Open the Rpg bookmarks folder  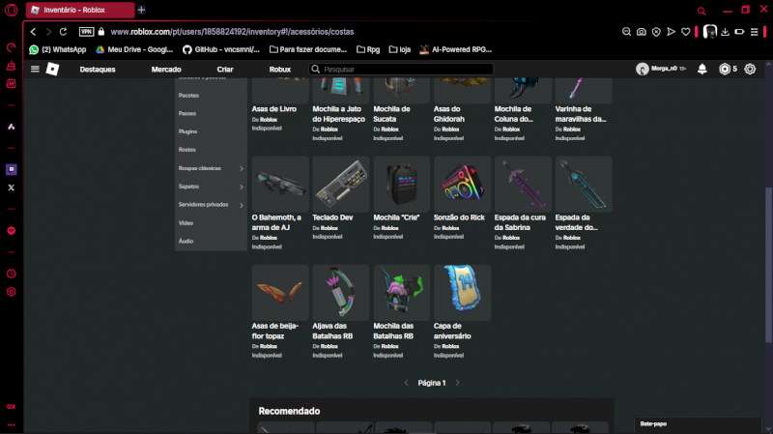[x=368, y=50]
